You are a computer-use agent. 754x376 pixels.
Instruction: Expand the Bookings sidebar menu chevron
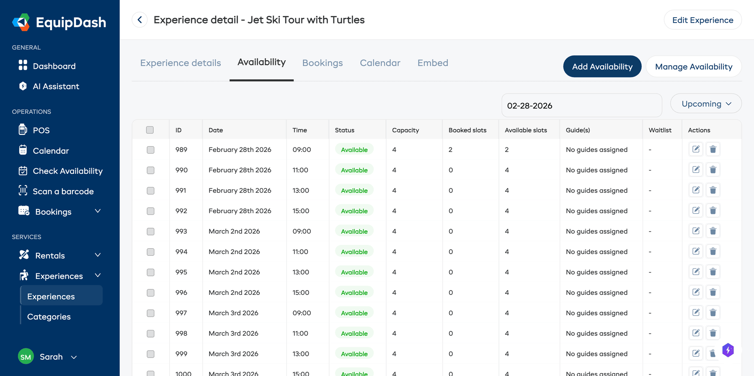pyautogui.click(x=98, y=211)
